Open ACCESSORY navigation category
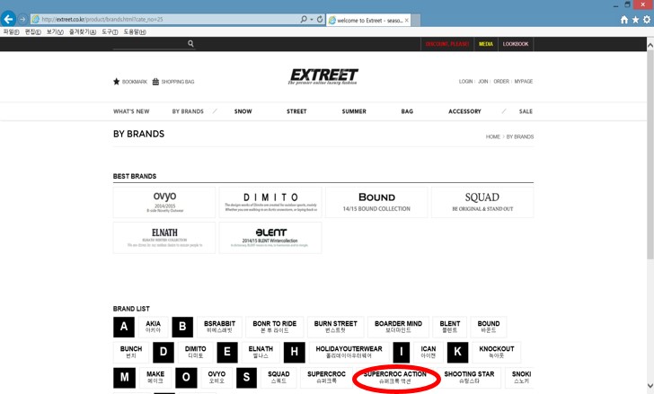The height and width of the screenshot is (394, 654). click(464, 111)
